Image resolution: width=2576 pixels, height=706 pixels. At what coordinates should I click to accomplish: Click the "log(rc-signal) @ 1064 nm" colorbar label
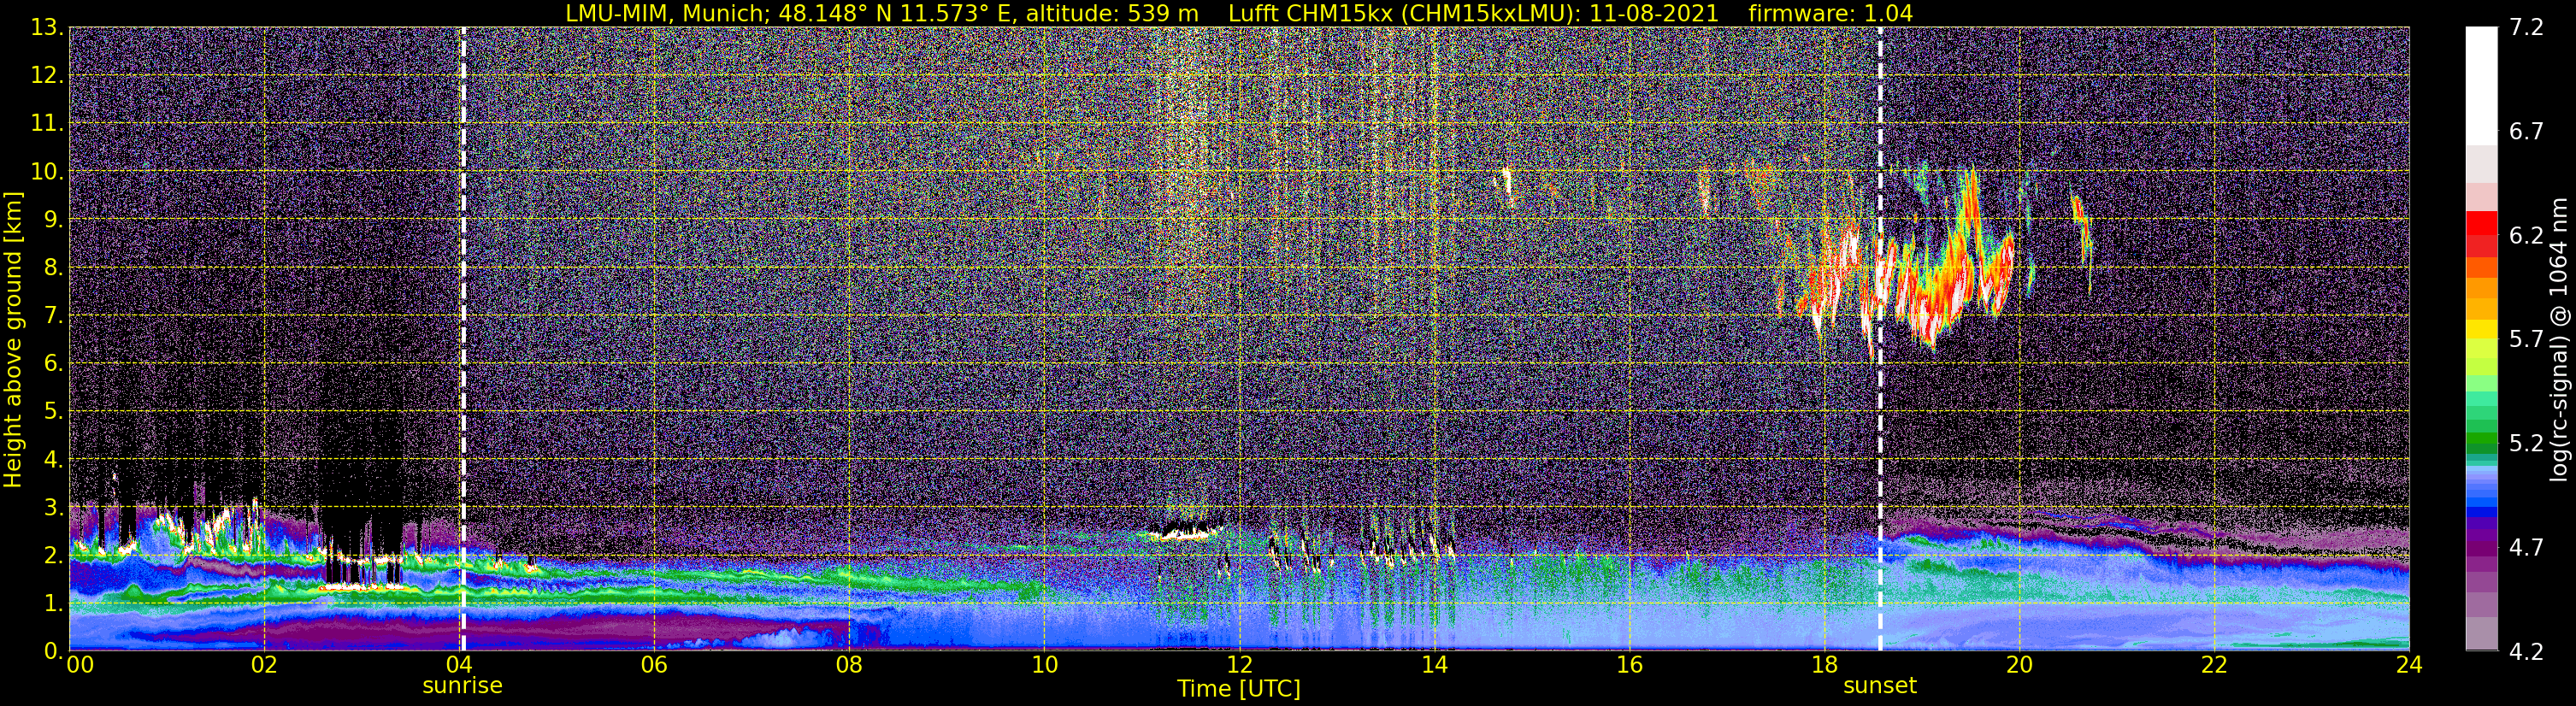click(x=2558, y=339)
